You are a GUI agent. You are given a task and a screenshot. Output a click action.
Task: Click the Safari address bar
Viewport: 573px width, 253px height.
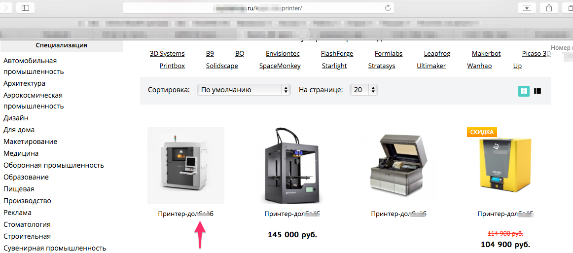pyautogui.click(x=258, y=8)
